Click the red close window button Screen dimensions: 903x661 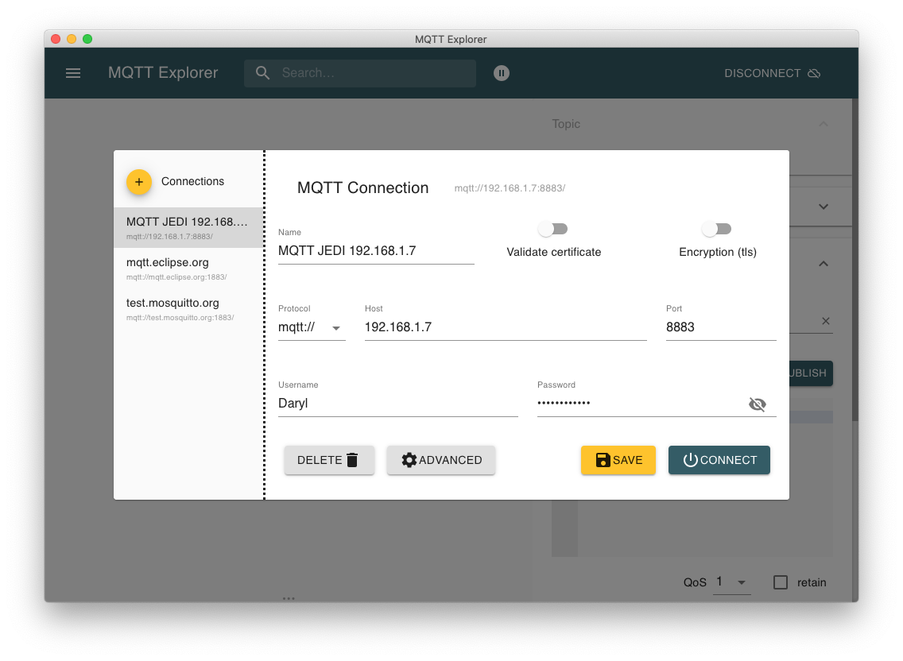click(x=56, y=39)
